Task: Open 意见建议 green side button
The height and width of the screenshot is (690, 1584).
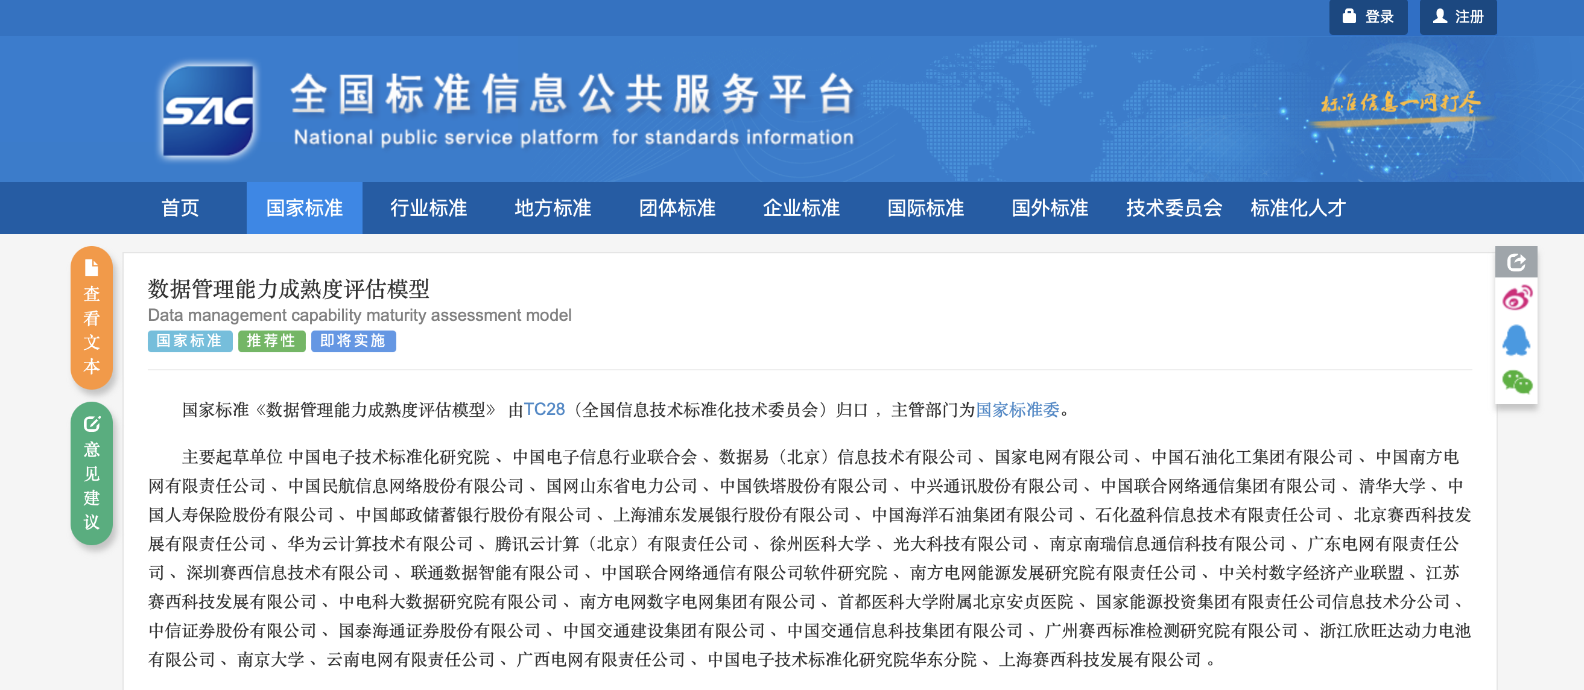Action: pyautogui.click(x=92, y=473)
